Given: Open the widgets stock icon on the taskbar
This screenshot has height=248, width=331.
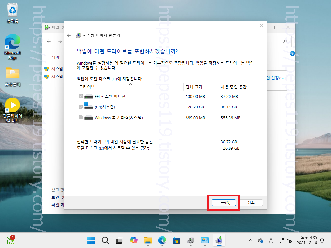Looking at the screenshot, I should (10, 240).
